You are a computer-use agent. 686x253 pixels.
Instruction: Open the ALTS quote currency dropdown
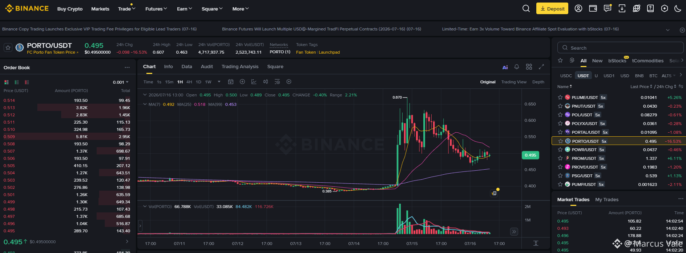(x=669, y=76)
